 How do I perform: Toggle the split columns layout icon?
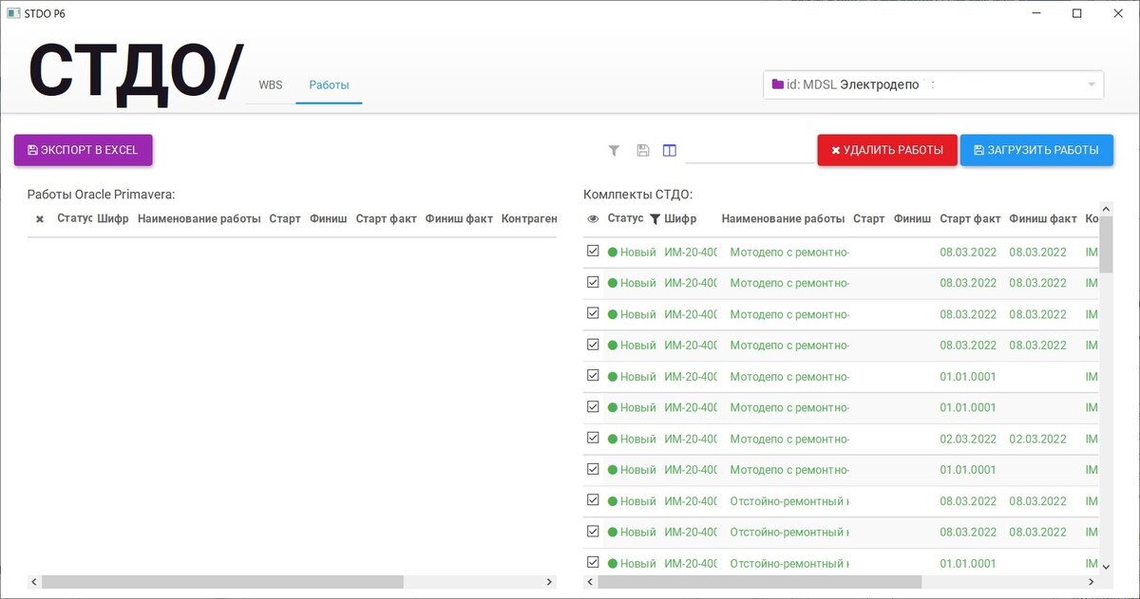tap(670, 150)
